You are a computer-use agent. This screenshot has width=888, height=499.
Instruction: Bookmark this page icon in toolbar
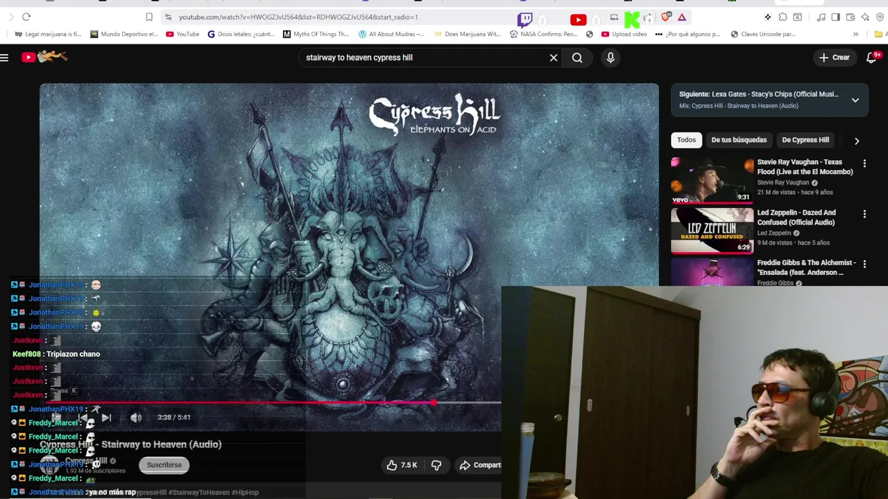(149, 17)
